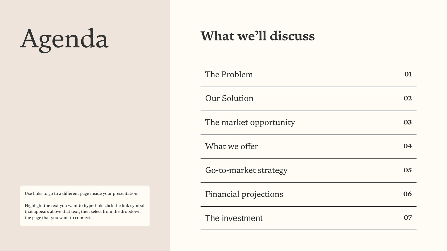
Task: Open 'Go-to-market strategy' entry
Action: point(246,170)
